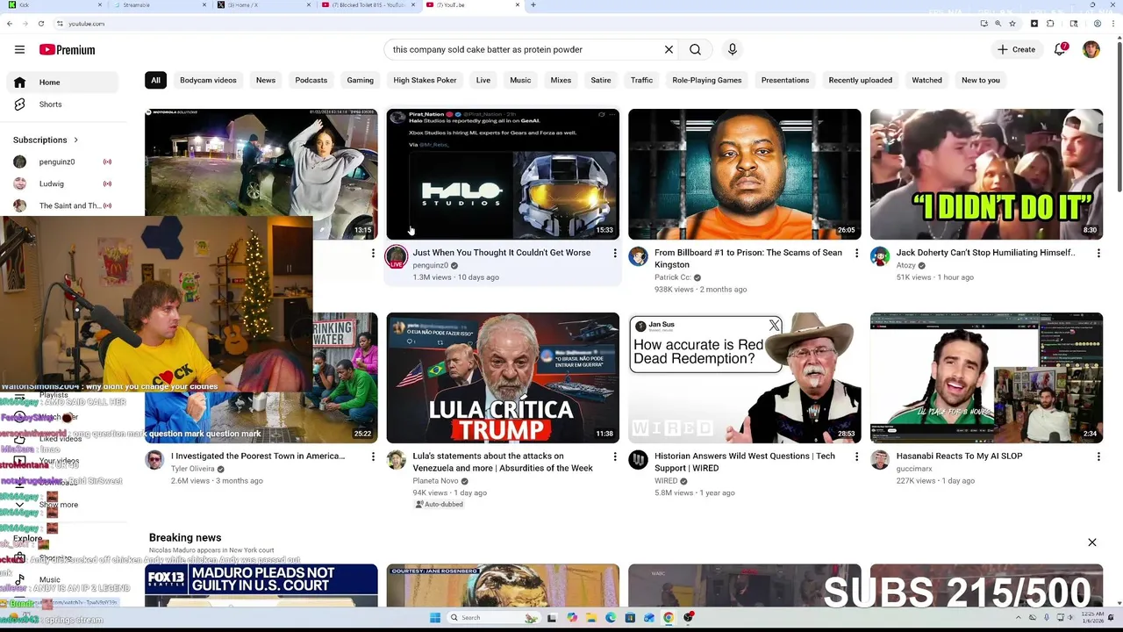Open the Shorts sidebar icon
The image size is (1123, 632).
point(19,104)
